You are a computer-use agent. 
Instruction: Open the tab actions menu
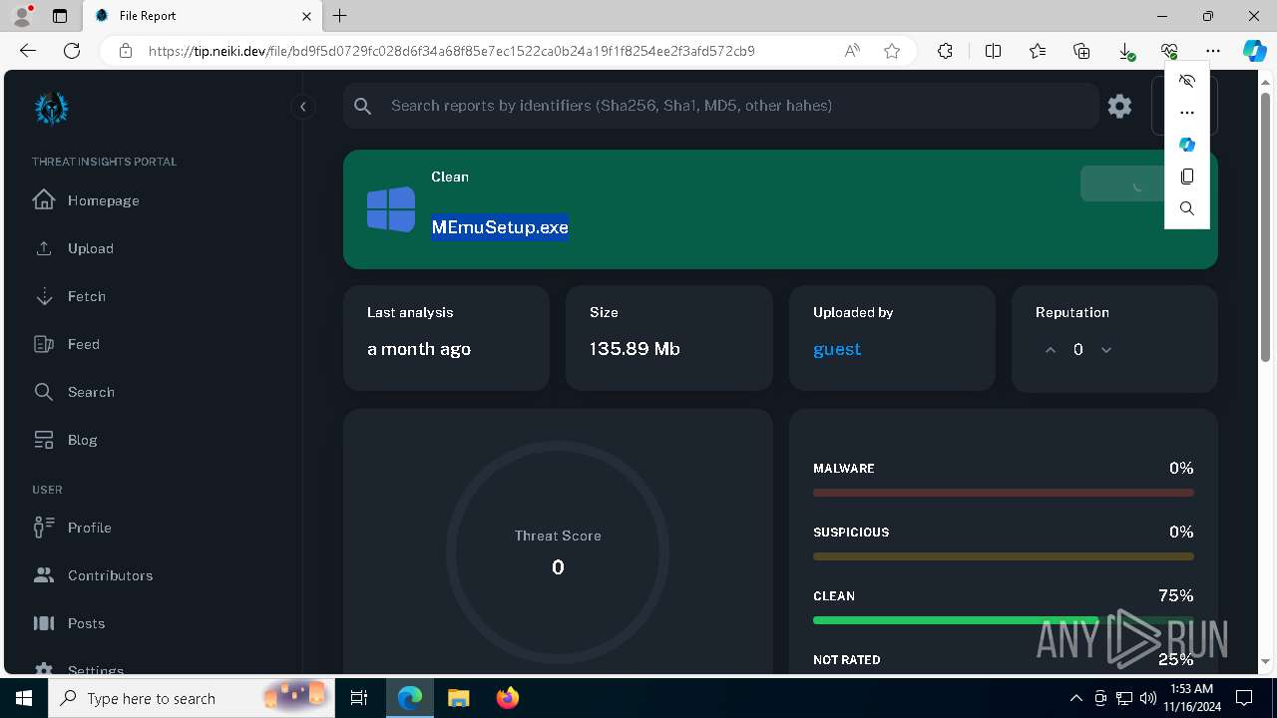coord(60,16)
